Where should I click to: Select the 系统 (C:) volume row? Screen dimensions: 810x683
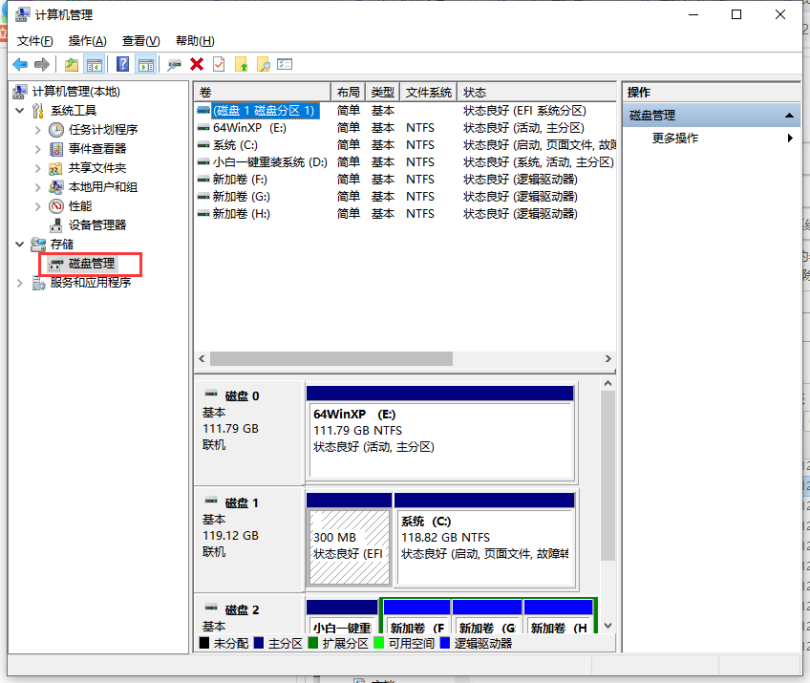pos(235,145)
